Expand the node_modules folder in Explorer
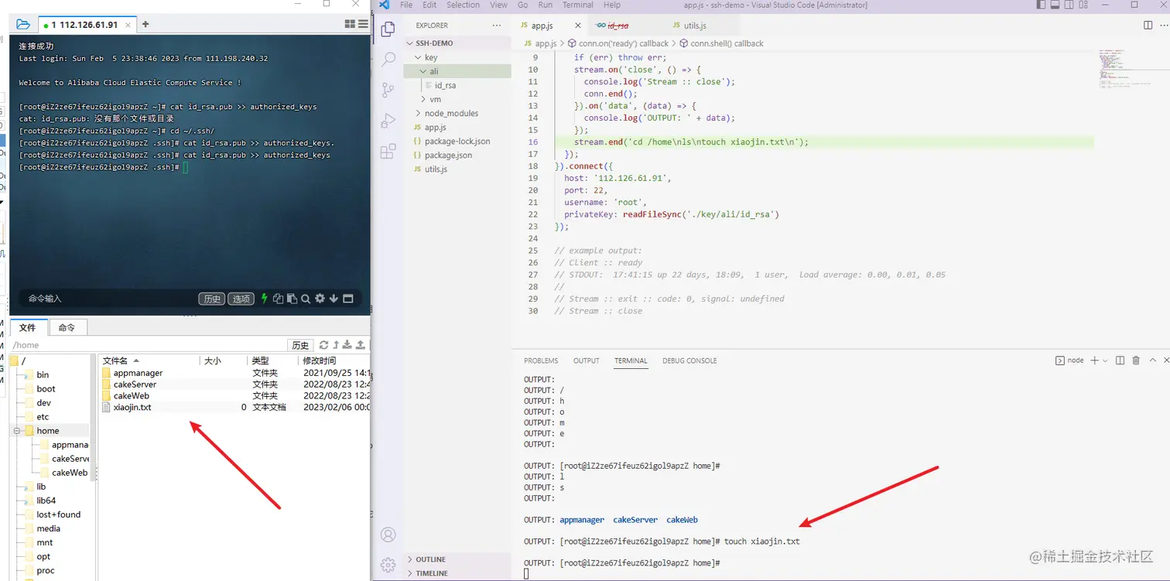 (x=418, y=113)
